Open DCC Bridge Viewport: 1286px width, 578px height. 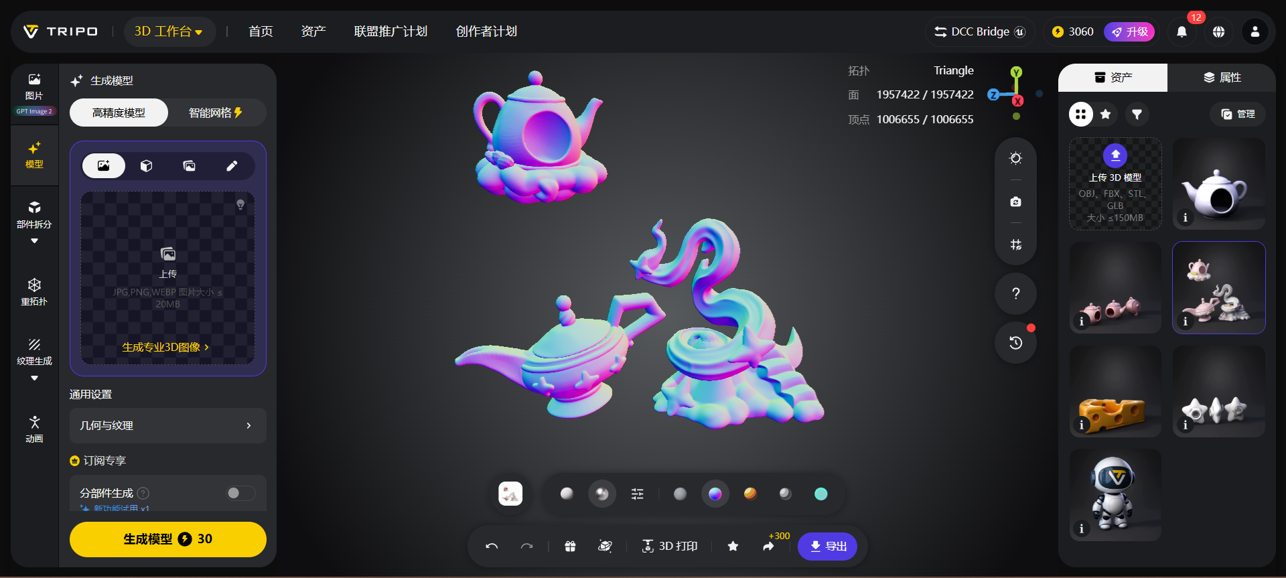click(x=980, y=31)
